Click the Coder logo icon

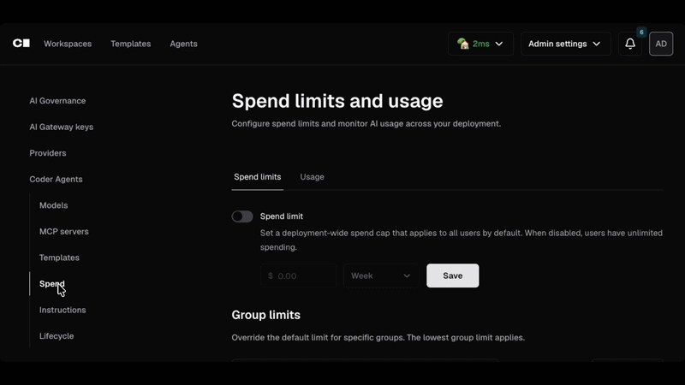click(x=21, y=44)
